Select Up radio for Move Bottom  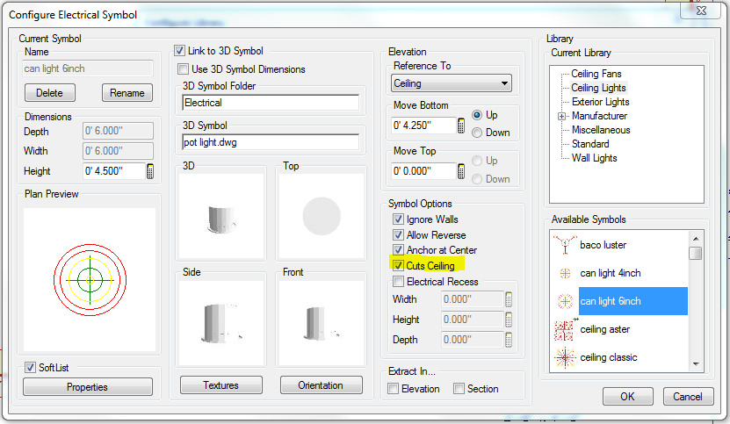tap(477, 115)
